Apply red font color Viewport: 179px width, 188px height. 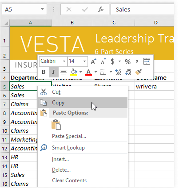click(x=88, y=72)
